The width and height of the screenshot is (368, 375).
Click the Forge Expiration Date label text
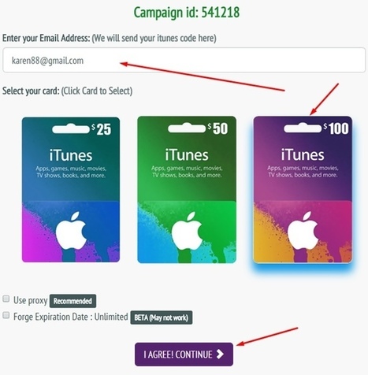tap(71, 317)
